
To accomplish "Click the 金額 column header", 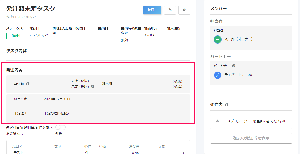I will [162, 147].
